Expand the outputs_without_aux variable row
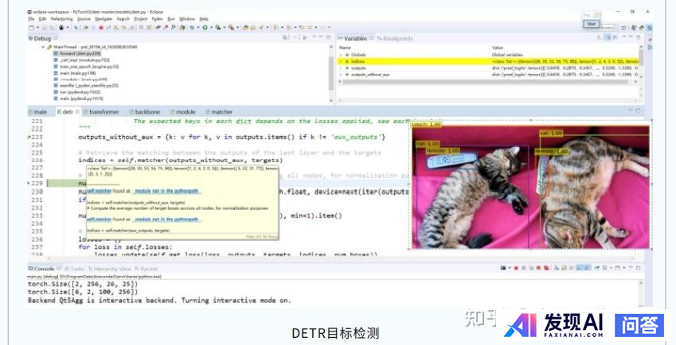Screen dimensions: 676x345 341,75
